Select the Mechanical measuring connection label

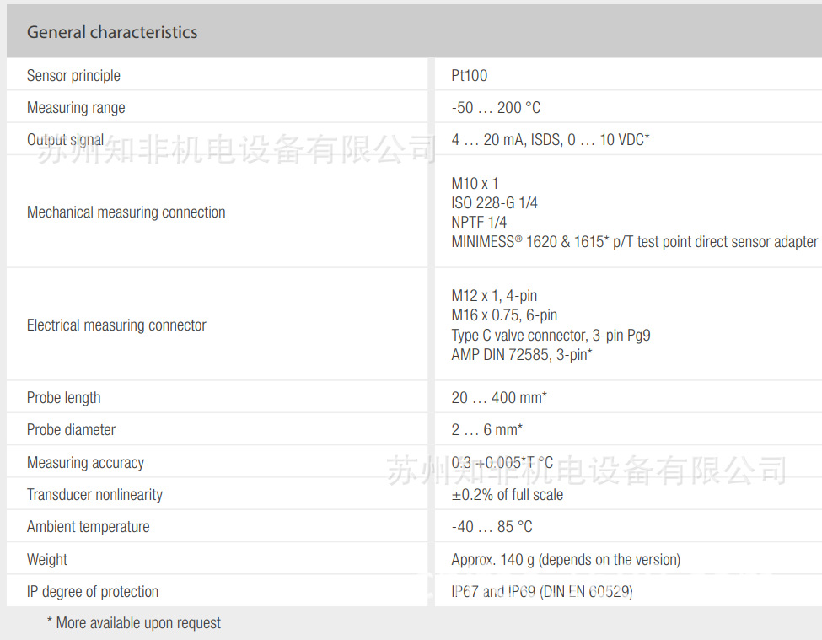pyautogui.click(x=126, y=212)
